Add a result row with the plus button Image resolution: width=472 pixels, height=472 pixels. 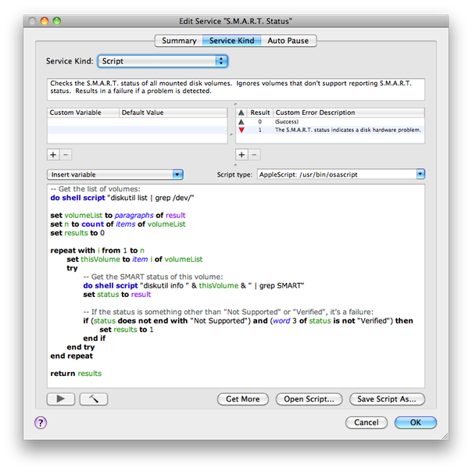[x=241, y=155]
